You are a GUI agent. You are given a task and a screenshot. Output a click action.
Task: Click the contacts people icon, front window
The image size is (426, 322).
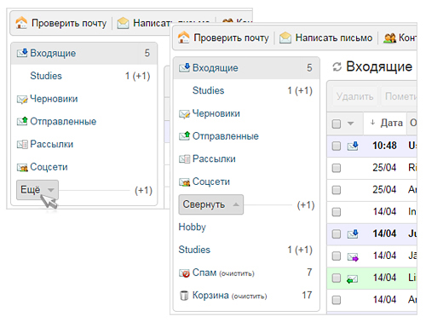click(389, 37)
